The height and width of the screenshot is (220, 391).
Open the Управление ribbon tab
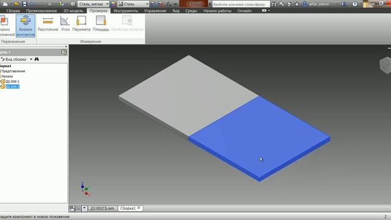tap(155, 11)
